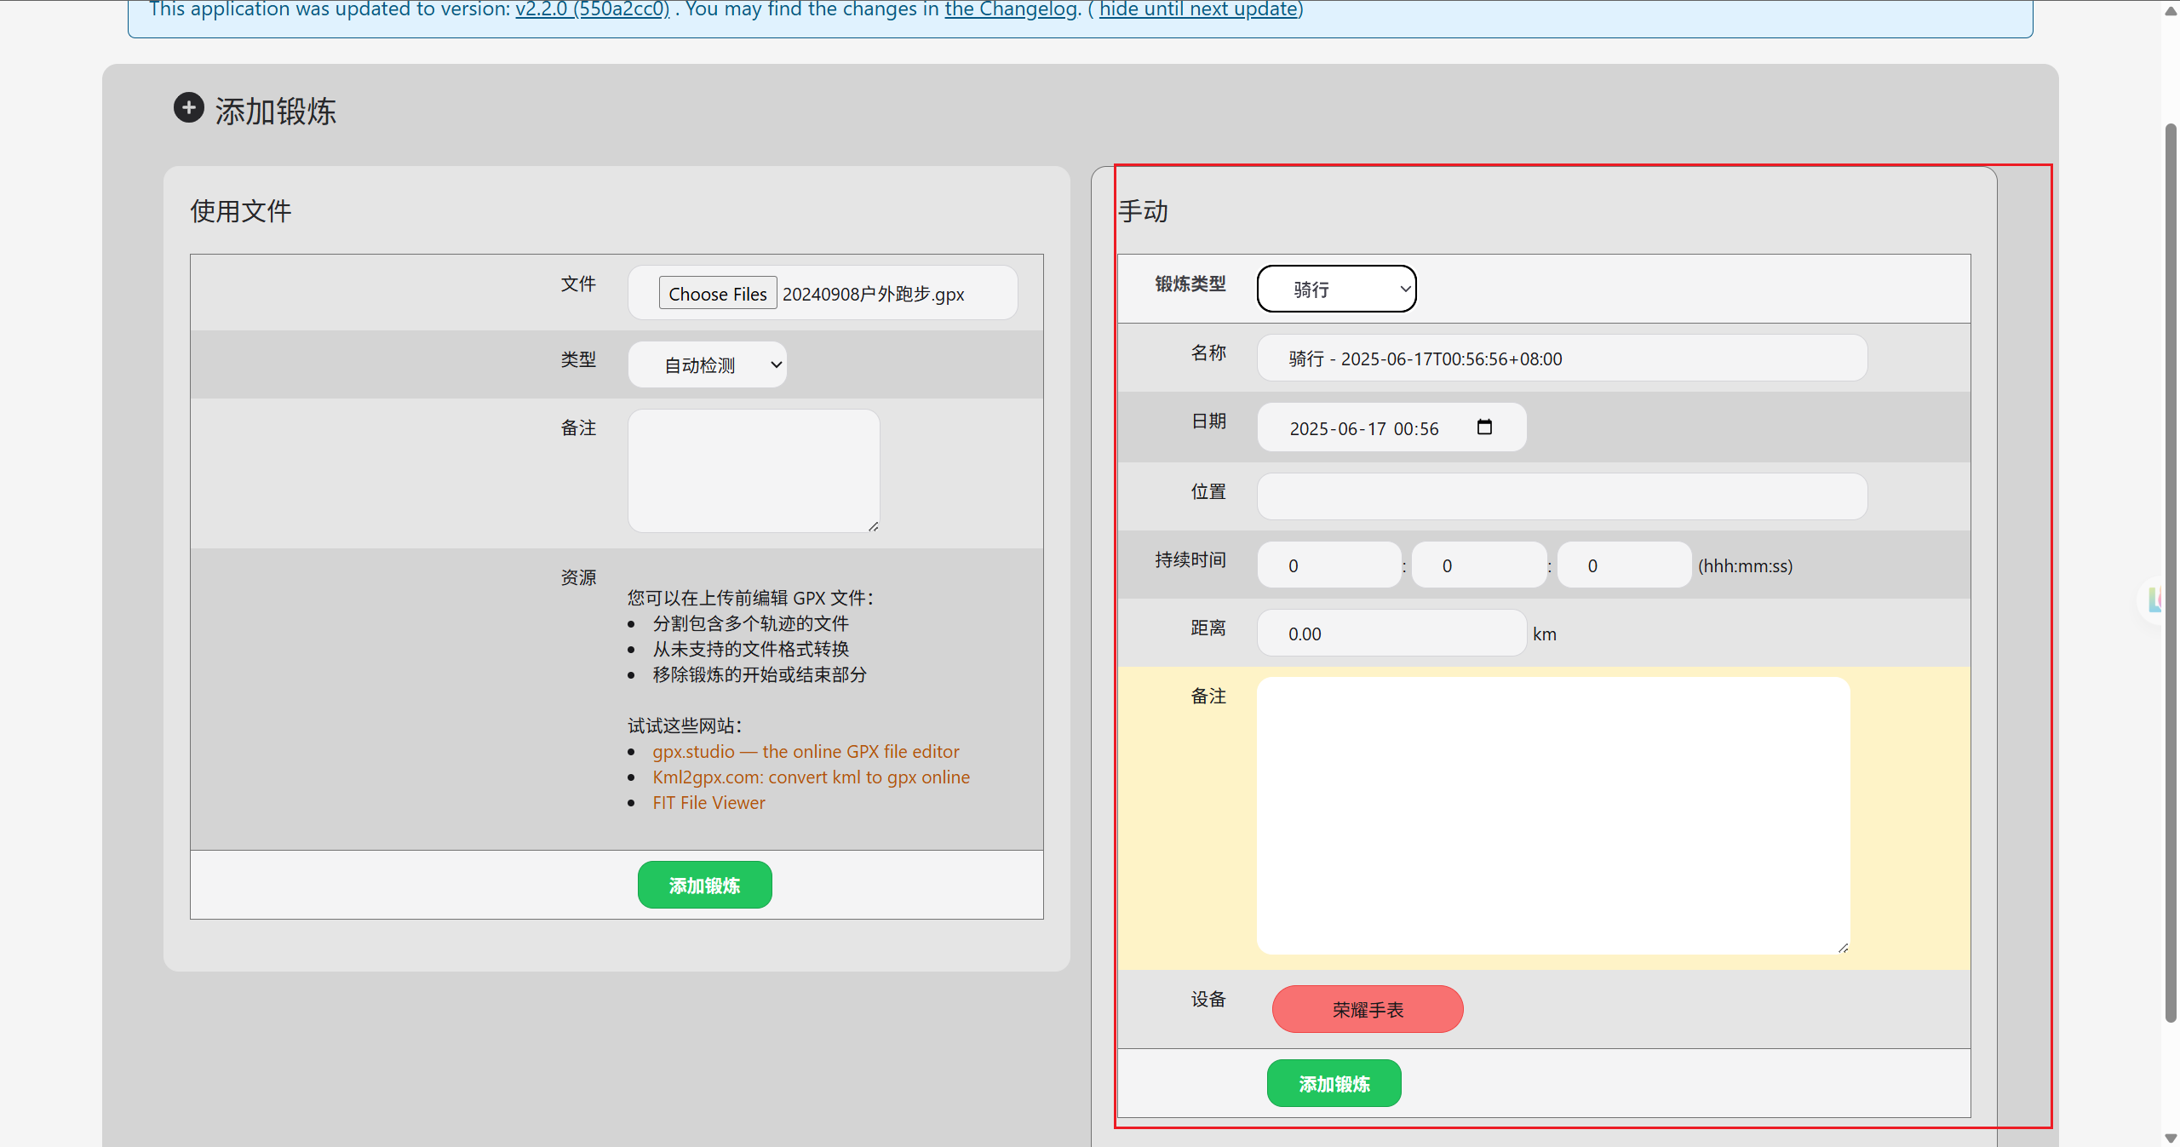Click the 名称 workout name input field
This screenshot has width=2180, height=1147.
pos(1562,358)
